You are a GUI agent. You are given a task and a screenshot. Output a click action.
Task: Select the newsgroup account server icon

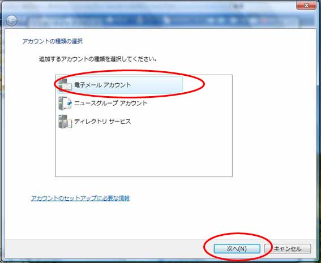(65, 104)
